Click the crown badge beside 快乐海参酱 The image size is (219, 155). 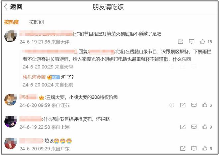[x=49, y=77]
